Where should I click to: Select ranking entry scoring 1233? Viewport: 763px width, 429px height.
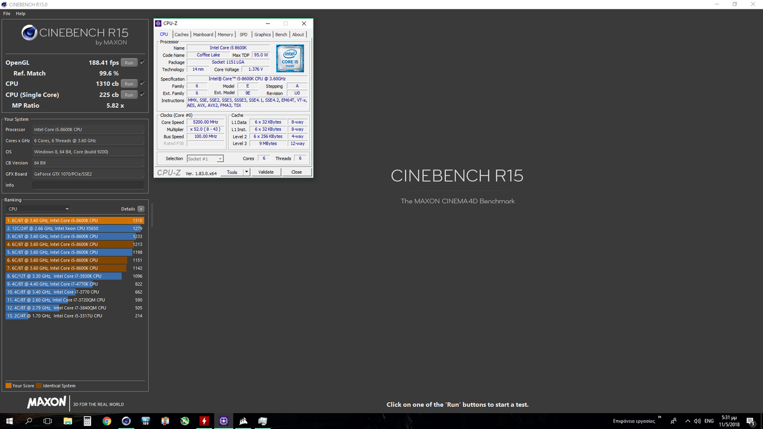click(75, 237)
